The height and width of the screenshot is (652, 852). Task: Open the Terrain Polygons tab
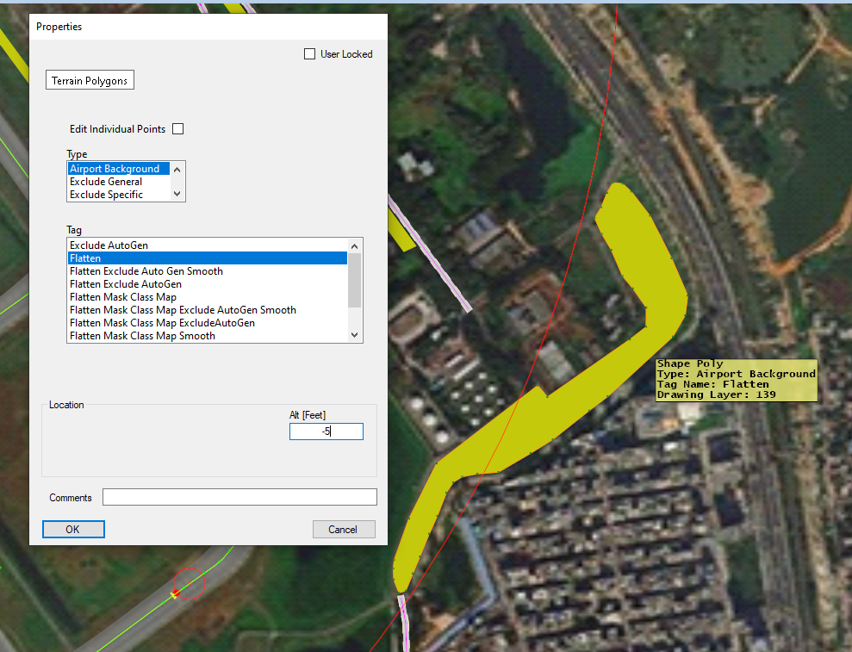[90, 79]
